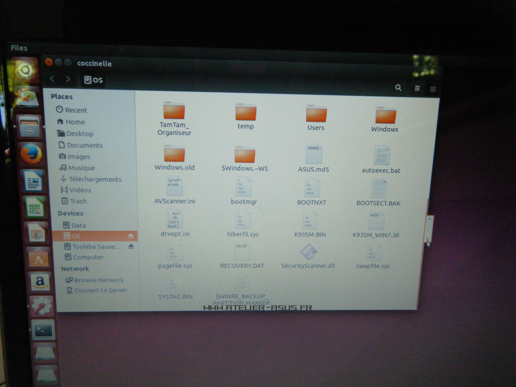Screen dimensions: 516x387
Task: Open the Users folder
Action: (316, 118)
